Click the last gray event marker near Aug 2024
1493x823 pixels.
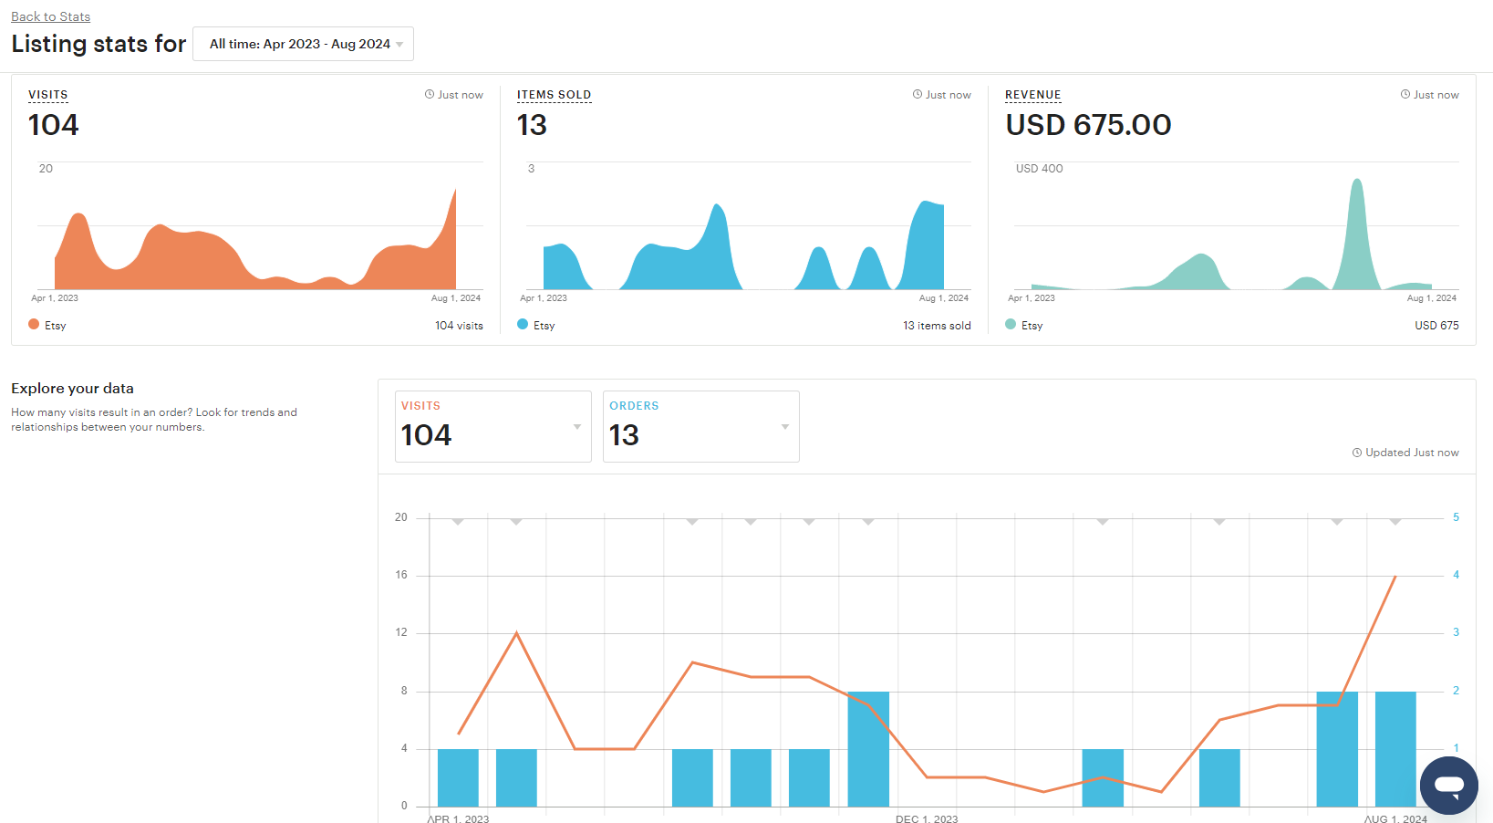click(1395, 522)
